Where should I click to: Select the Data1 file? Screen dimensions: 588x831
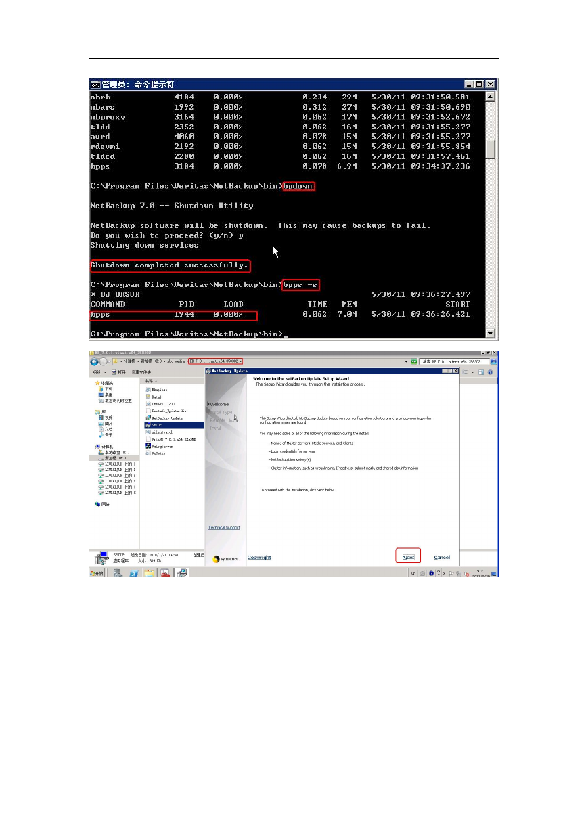click(x=156, y=397)
